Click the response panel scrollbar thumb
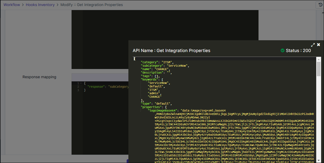This screenshot has height=163, width=324. coord(319,69)
